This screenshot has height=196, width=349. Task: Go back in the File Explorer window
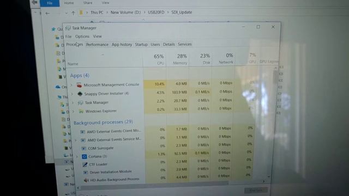(47, 13)
